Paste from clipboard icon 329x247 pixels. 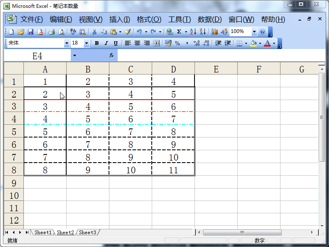click(x=114, y=32)
